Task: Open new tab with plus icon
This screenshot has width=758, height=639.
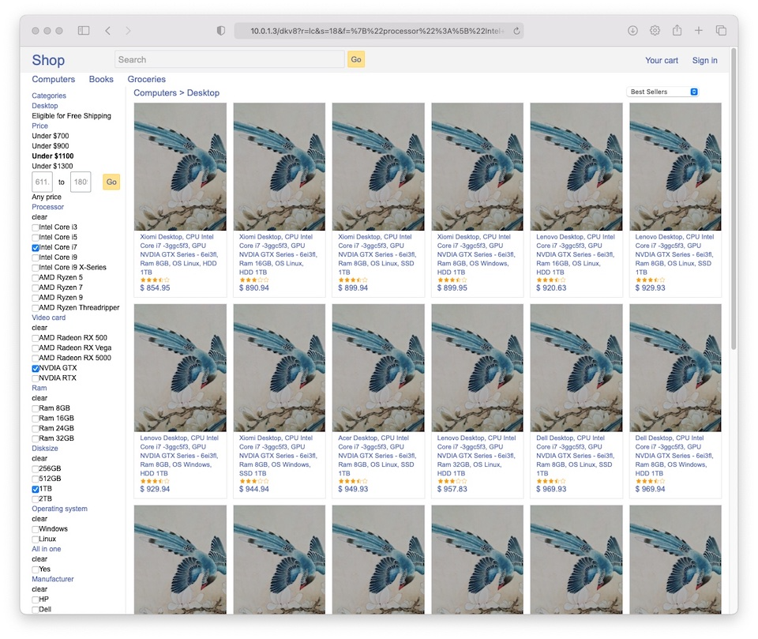Action: pyautogui.click(x=699, y=31)
